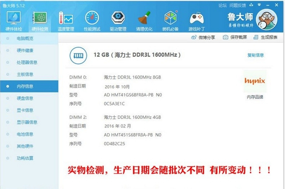The width and height of the screenshot is (285, 189).
Task: Click the date 2016 年 02 月
Action: point(117,126)
